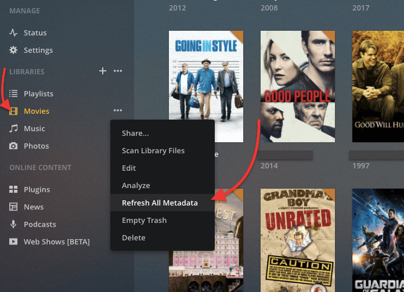
Task: Click the Podcasts microphone icon
Action: click(x=13, y=224)
